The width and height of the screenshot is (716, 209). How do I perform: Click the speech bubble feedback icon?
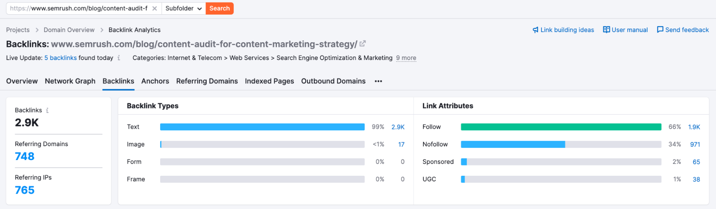[660, 30]
